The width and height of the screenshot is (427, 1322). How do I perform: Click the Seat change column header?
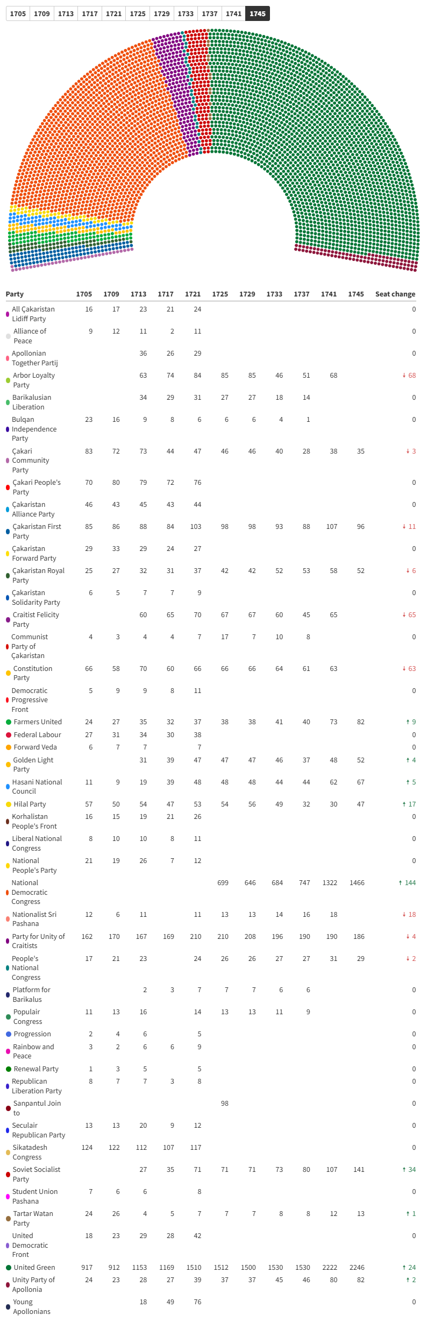pyautogui.click(x=395, y=294)
